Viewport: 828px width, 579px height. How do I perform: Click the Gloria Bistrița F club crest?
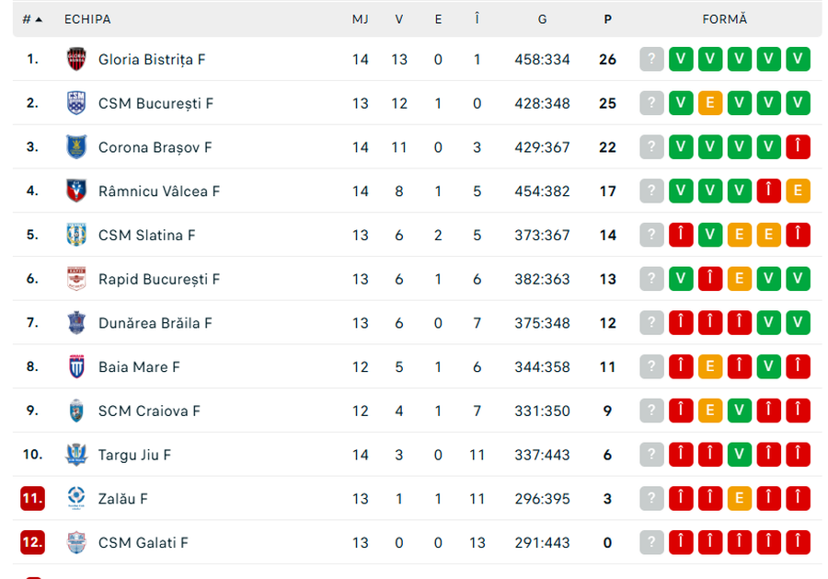pyautogui.click(x=77, y=59)
